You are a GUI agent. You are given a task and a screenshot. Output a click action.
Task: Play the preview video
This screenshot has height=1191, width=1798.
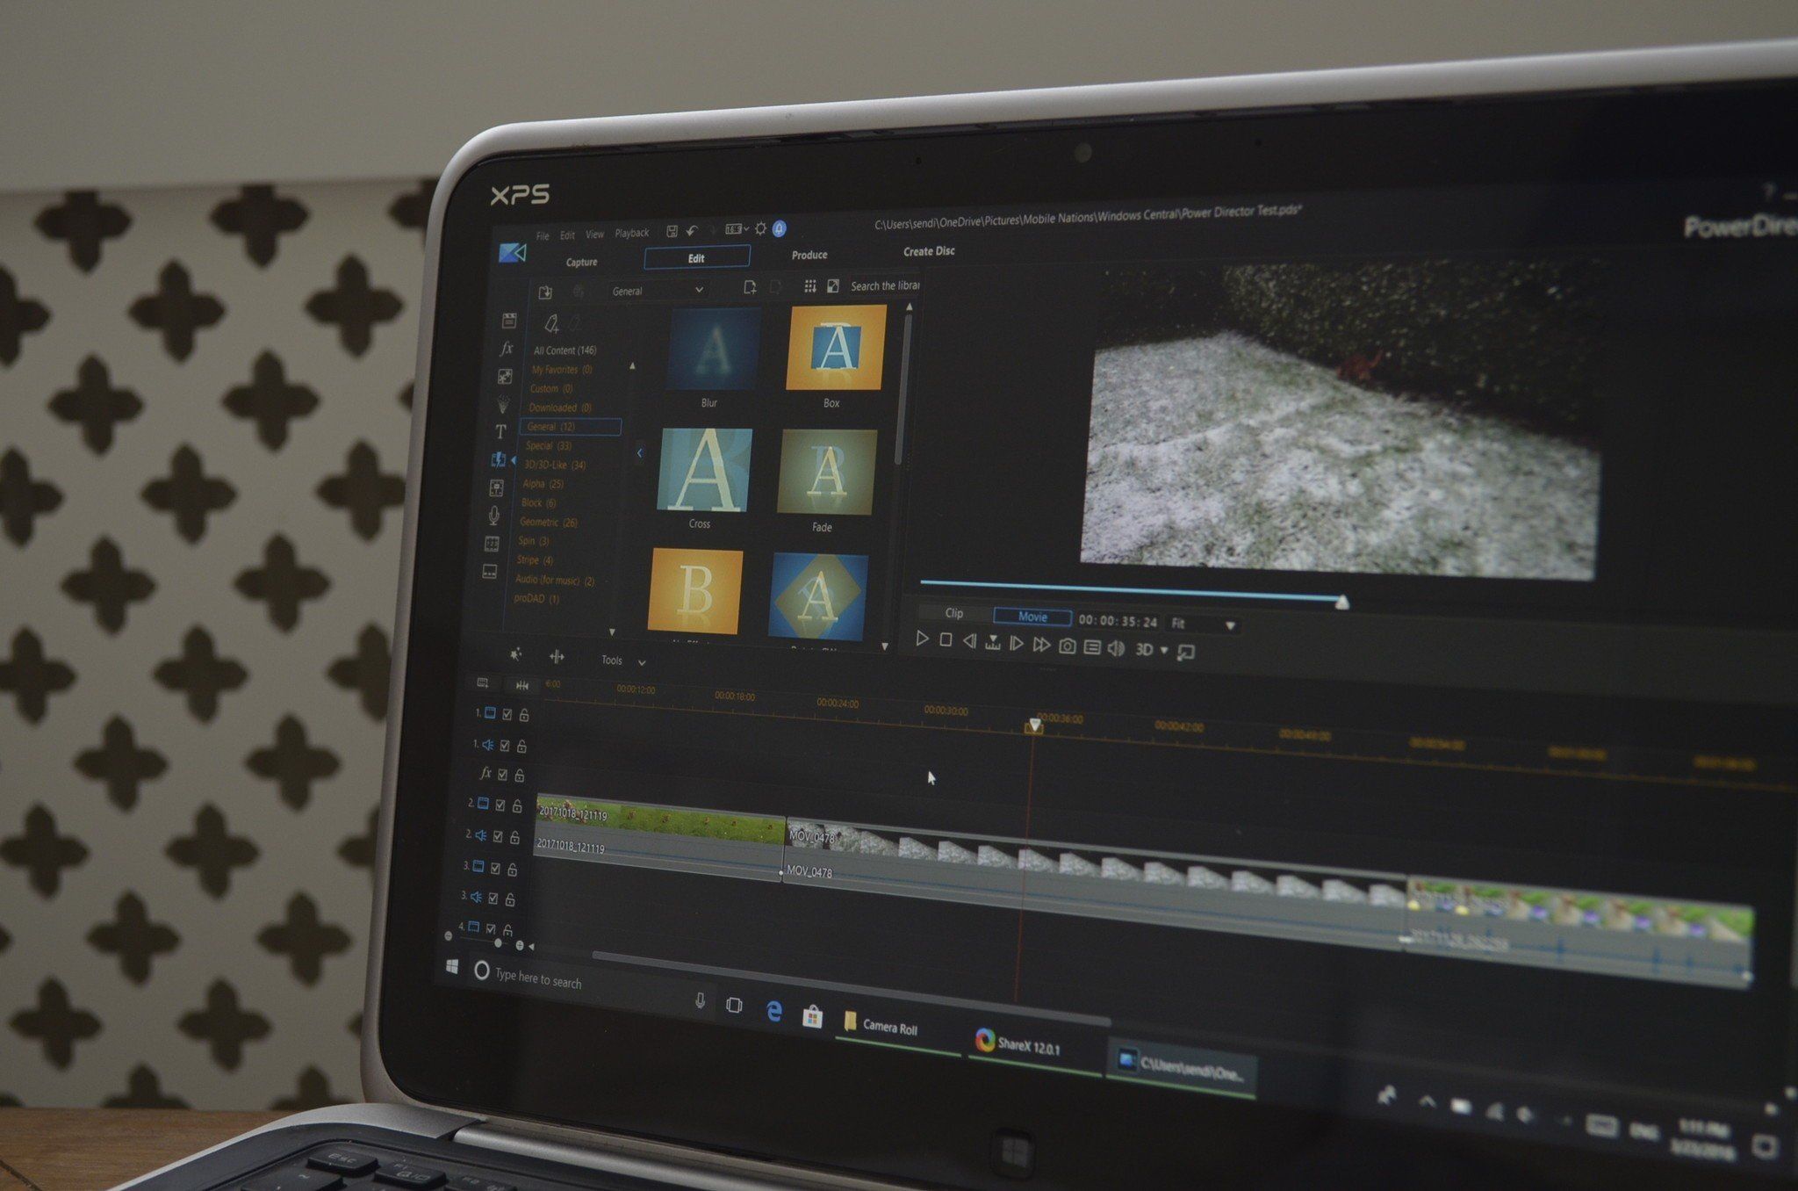922,639
